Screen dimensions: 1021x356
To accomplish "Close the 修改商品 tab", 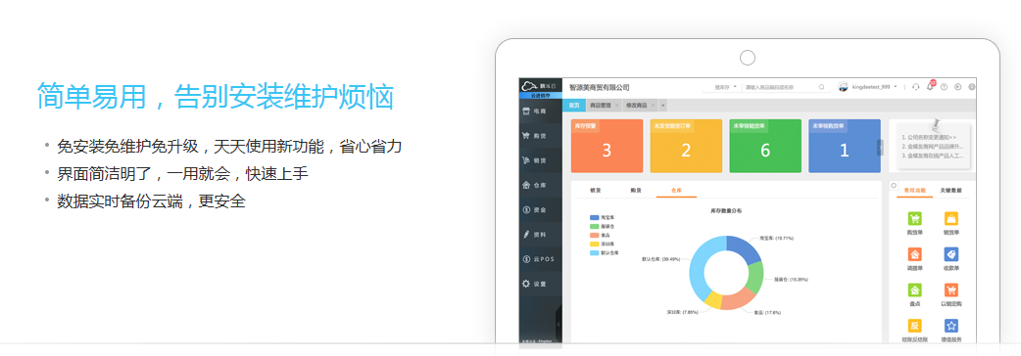I will (x=654, y=106).
